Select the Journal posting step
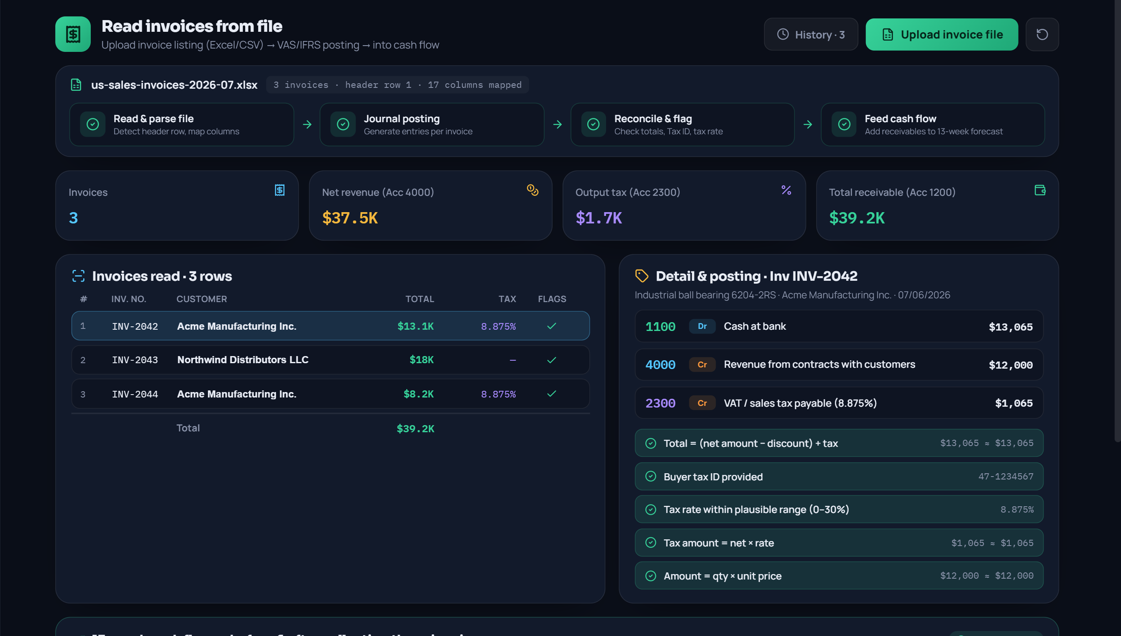Image resolution: width=1121 pixels, height=636 pixels. tap(432, 125)
